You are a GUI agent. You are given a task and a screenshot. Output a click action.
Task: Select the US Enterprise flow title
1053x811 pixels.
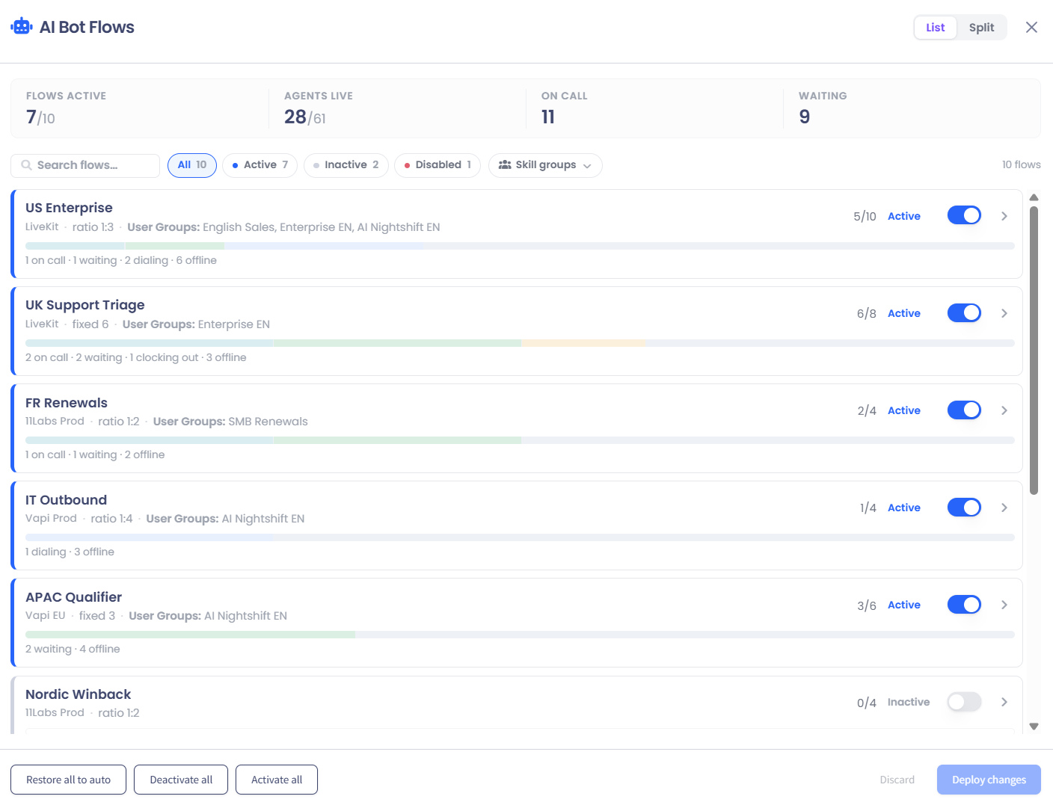[69, 208]
